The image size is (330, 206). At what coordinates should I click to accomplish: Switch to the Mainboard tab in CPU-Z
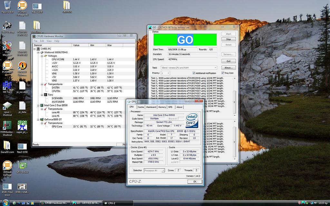pyautogui.click(x=151, y=107)
